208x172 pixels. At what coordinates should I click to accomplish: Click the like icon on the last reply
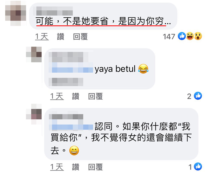pyautogui.click(x=198, y=167)
